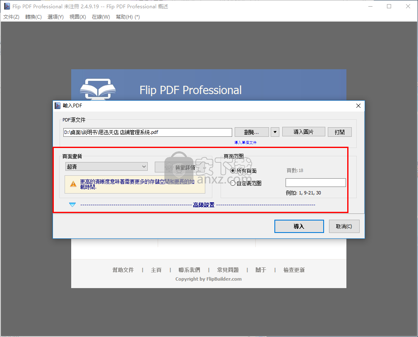
Task: Open the 聯系我們 link in the main window
Action: 189,270
